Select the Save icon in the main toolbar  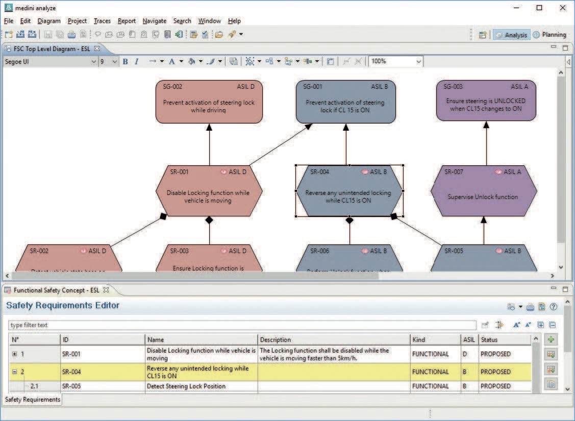click(48, 34)
